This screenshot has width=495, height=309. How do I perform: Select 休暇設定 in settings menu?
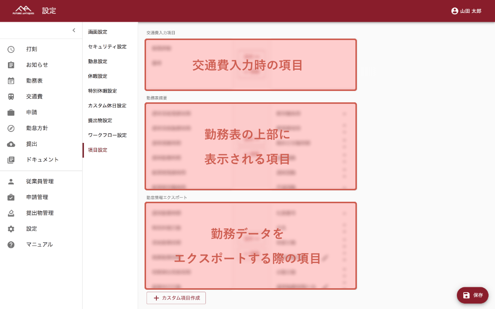[x=98, y=76]
